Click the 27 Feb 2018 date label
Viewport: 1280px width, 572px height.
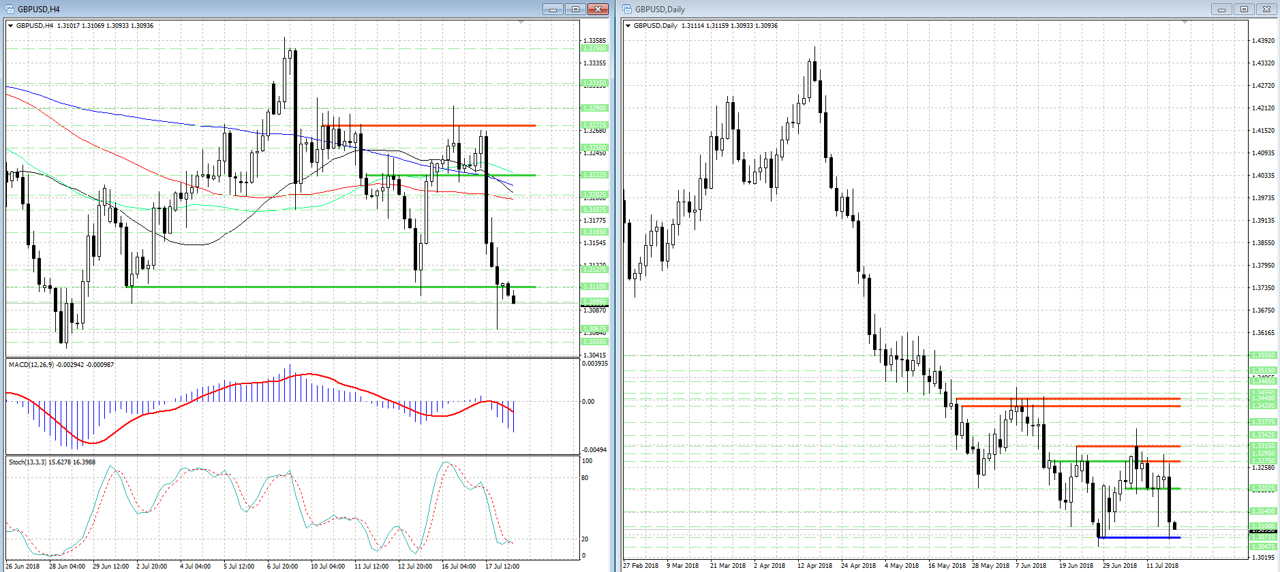tap(641, 566)
